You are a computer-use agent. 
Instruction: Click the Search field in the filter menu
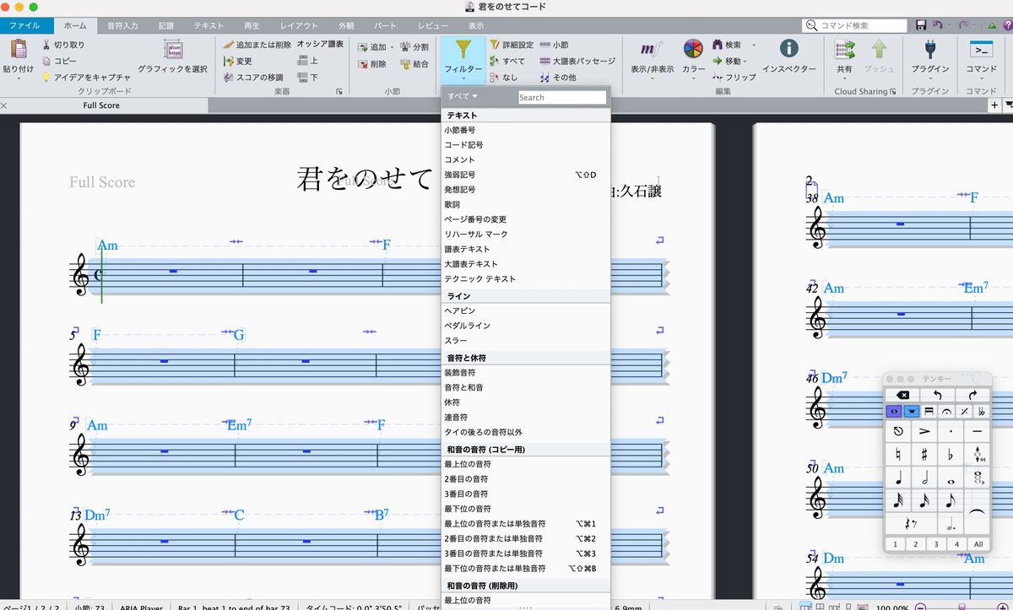[562, 97]
